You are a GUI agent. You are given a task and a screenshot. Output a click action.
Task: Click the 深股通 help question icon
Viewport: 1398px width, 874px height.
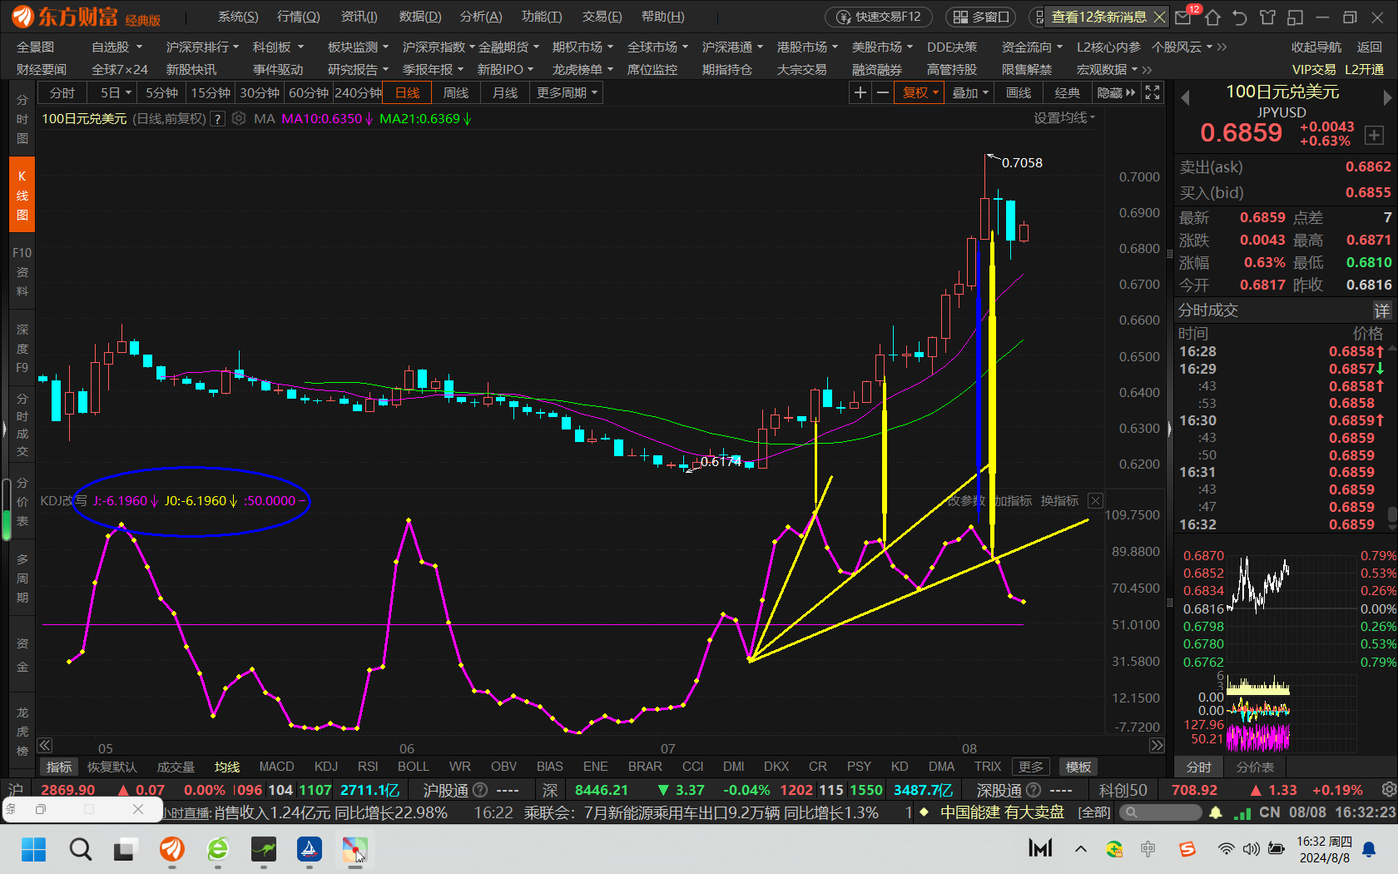tap(1034, 790)
